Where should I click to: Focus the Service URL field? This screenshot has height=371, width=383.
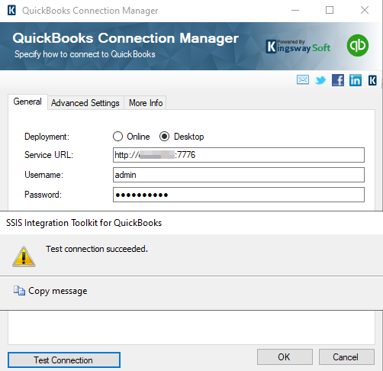point(239,155)
